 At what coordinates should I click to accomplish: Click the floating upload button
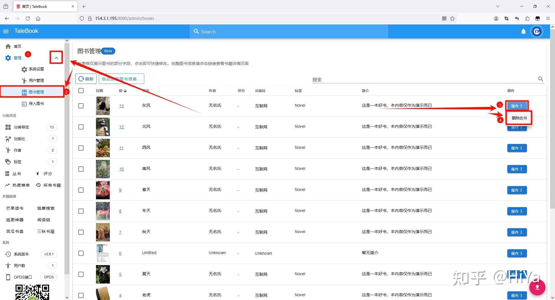pyautogui.click(x=537, y=287)
